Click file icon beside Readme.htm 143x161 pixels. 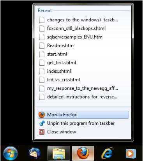tap(42, 45)
